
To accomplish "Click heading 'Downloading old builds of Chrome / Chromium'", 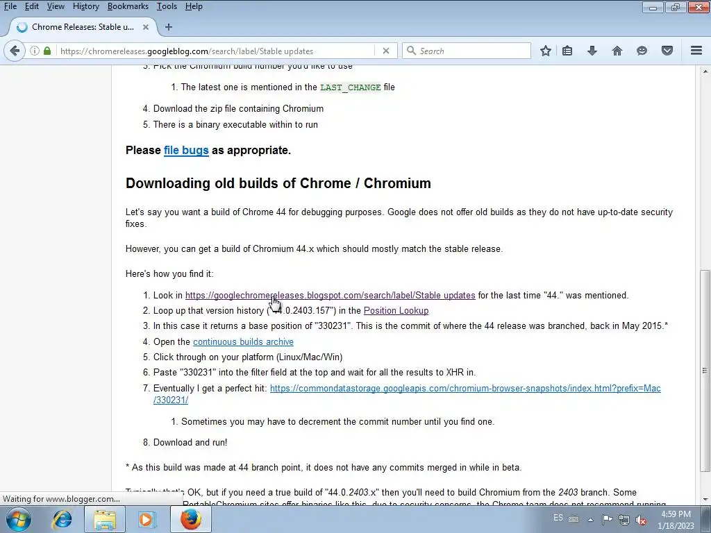I will click(278, 183).
